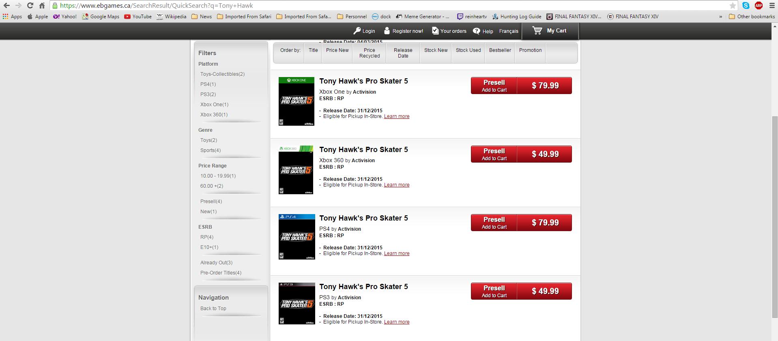The width and height of the screenshot is (778, 341).
Task: Open My Cart
Action: [x=550, y=31]
